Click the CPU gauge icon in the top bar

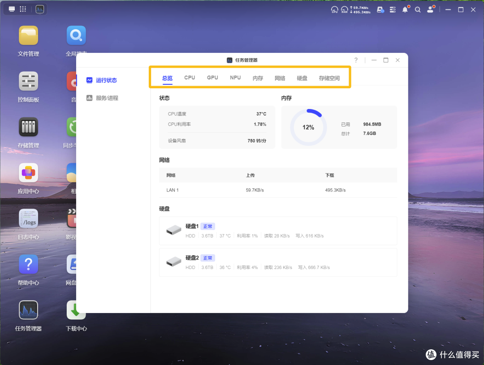[335, 9]
